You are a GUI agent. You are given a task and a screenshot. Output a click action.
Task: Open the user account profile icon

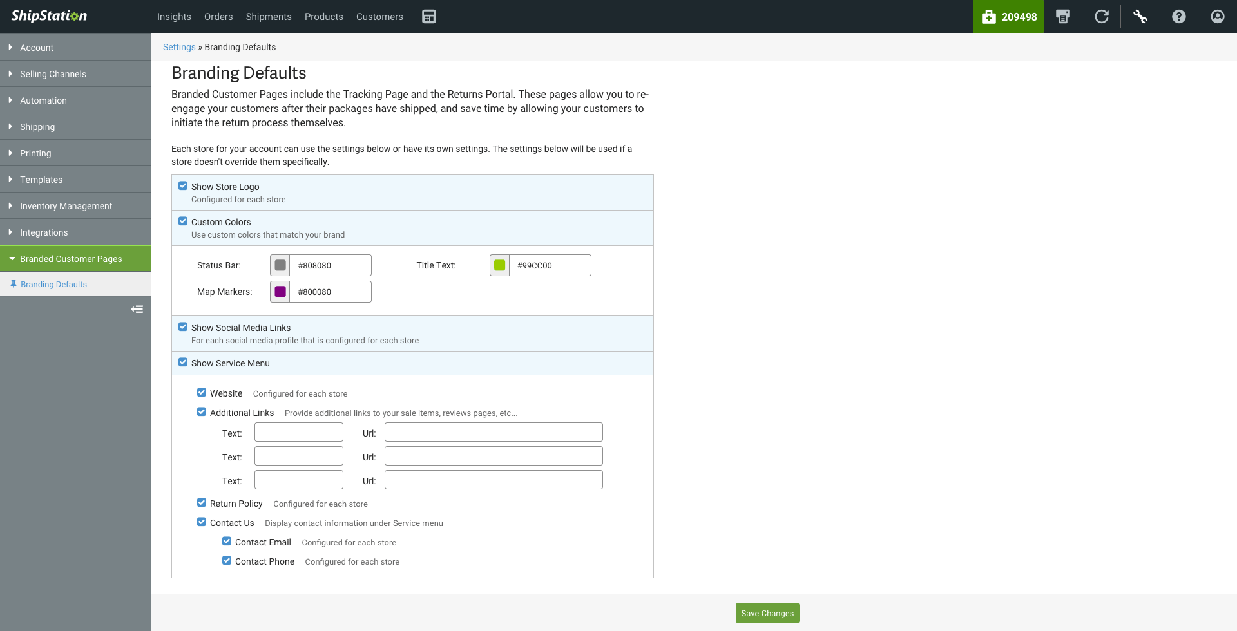(x=1218, y=17)
